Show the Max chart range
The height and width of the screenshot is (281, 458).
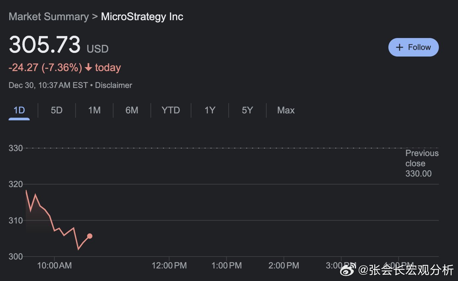286,110
